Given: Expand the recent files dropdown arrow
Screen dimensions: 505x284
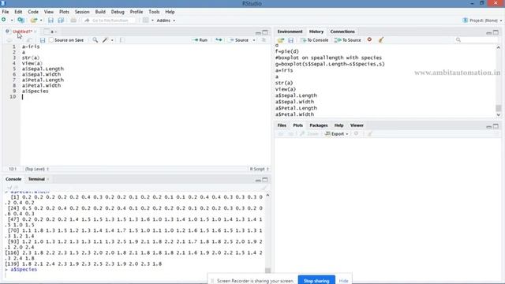Looking at the screenshot, I should tap(41, 21).
